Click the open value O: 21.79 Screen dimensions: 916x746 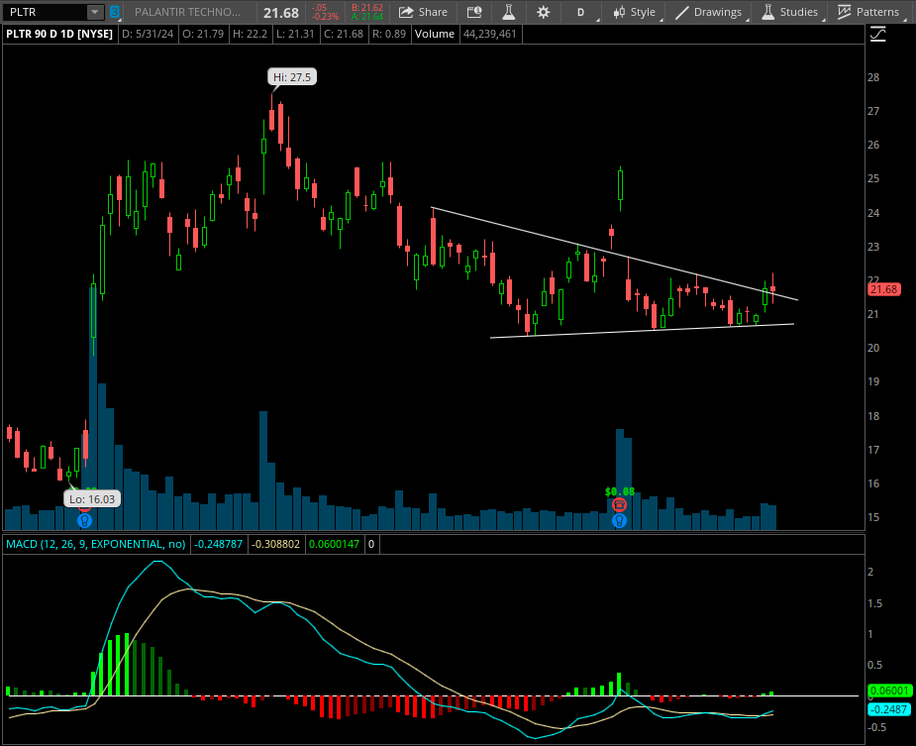203,34
